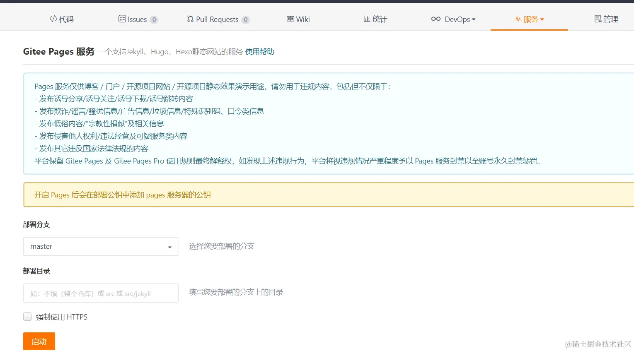
Task: Click the Issues checklist icon
Action: pos(122,19)
